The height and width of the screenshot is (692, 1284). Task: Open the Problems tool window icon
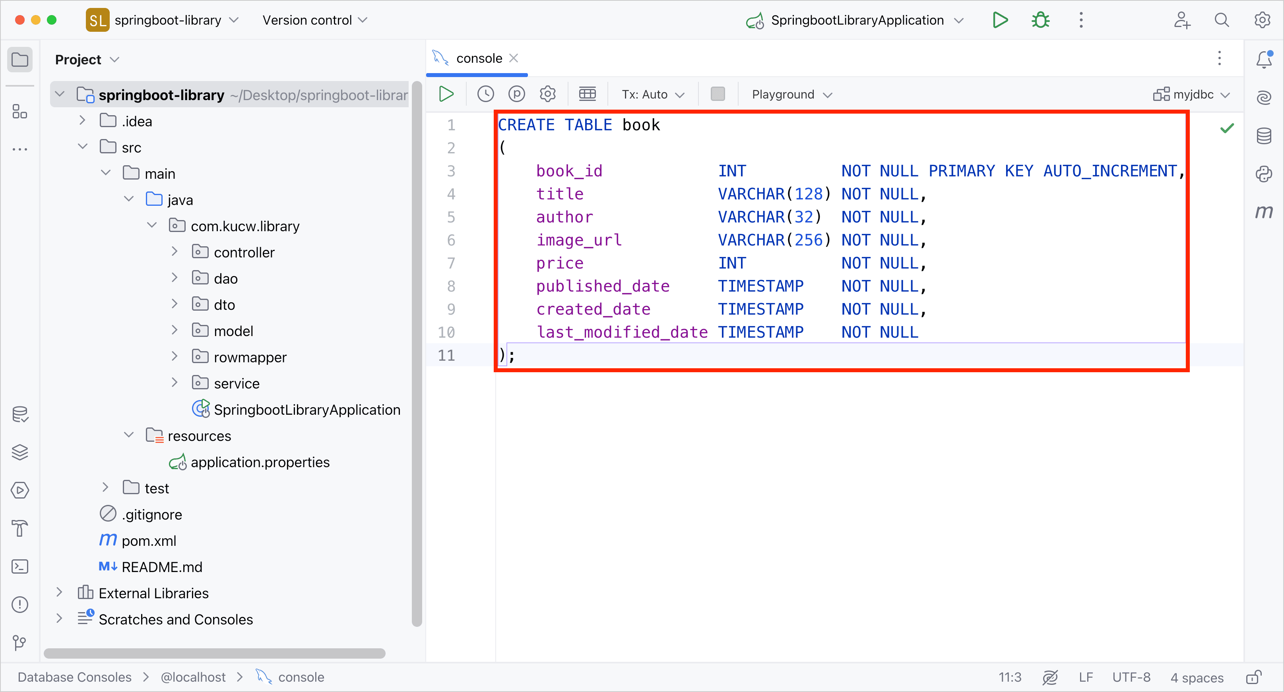20,604
